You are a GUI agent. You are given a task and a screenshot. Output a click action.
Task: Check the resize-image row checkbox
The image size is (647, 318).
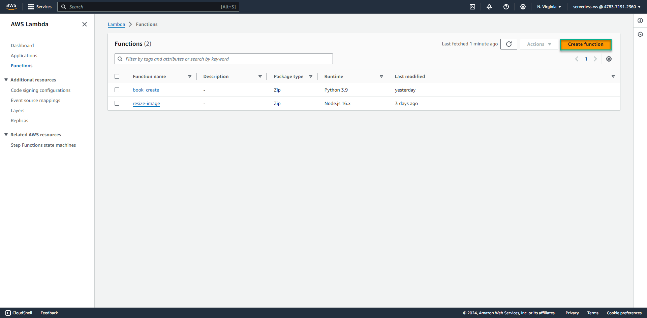click(117, 103)
